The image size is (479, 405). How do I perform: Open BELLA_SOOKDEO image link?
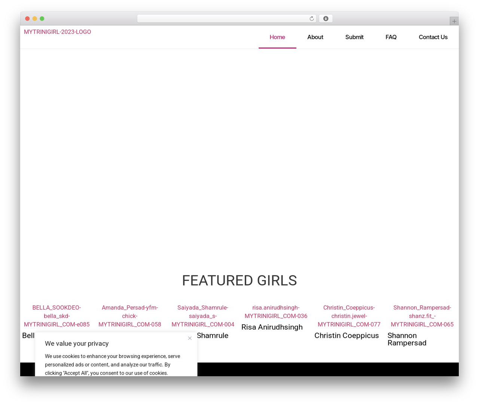(57, 316)
